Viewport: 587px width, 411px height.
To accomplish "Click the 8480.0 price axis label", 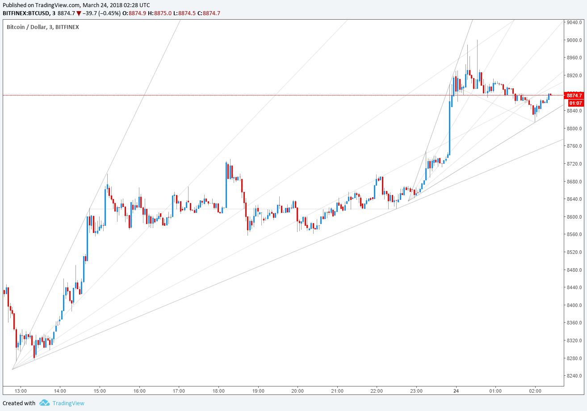I will 574,270.
